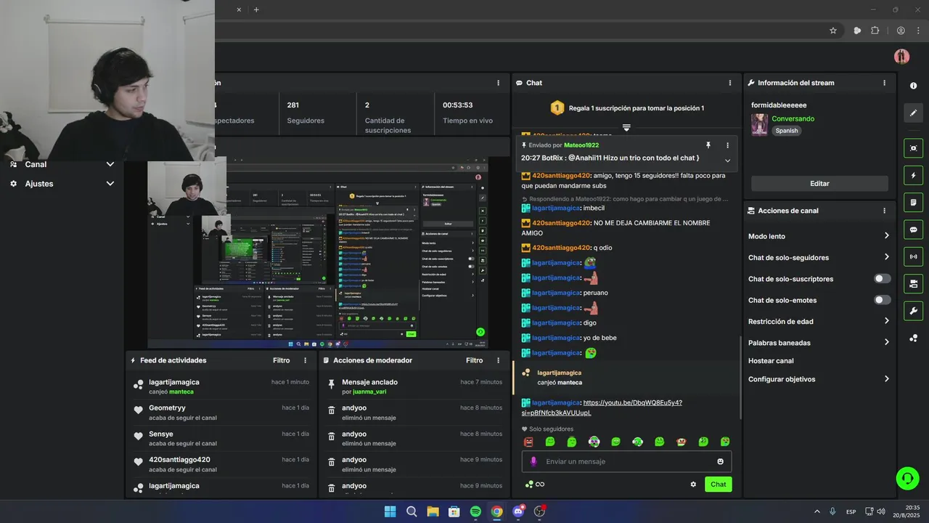The height and width of the screenshot is (523, 929).
Task: Enable Chat de solo-suscriptores
Action: pos(883,279)
